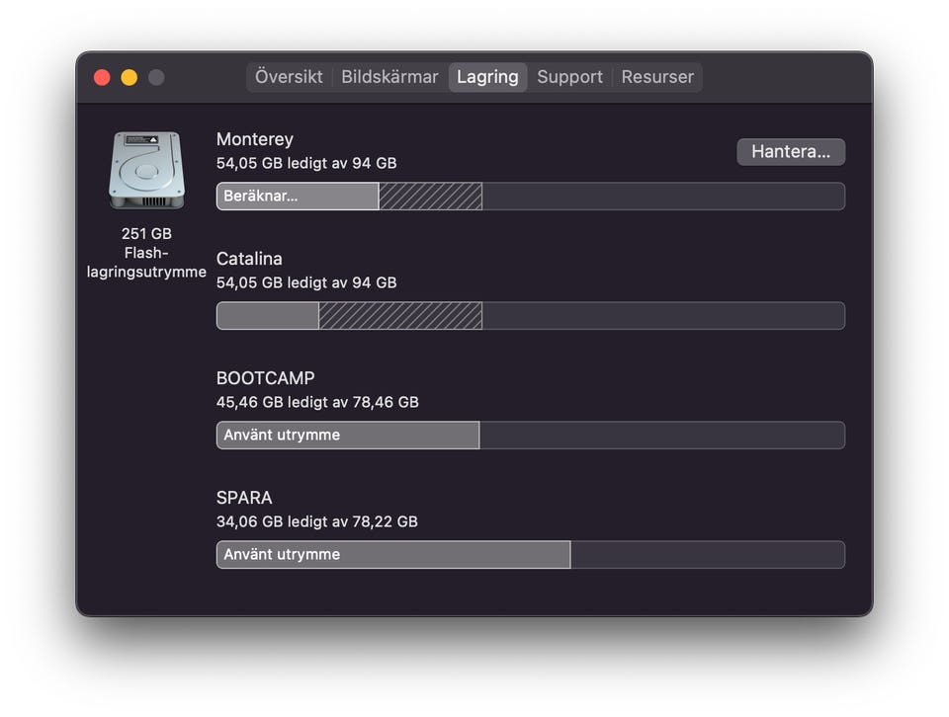
Task: Click the flash storage disk drive icon
Action: tap(146, 171)
